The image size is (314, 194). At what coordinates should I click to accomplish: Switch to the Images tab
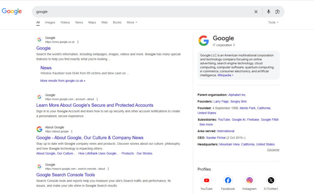[x=50, y=22]
